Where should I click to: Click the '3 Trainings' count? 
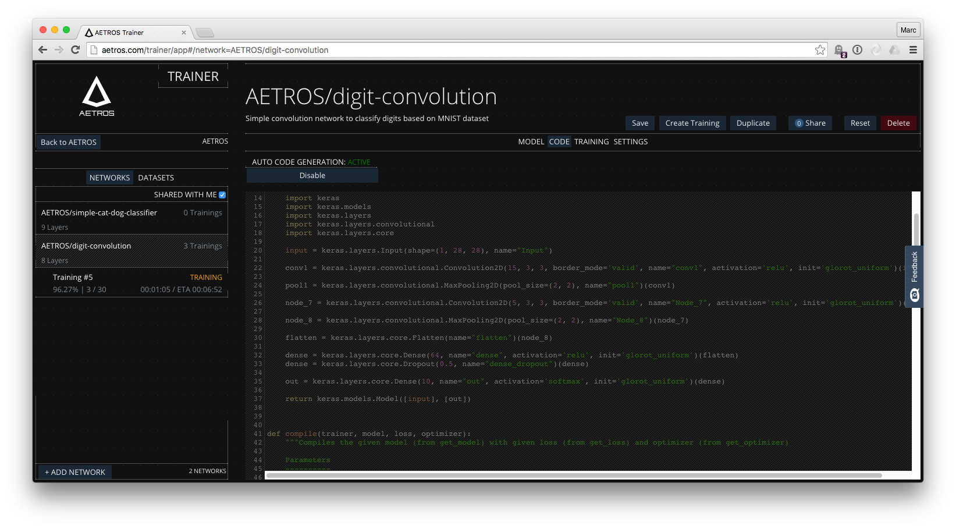coord(202,246)
